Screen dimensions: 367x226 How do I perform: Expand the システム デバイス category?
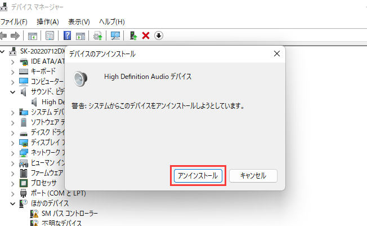point(12,113)
